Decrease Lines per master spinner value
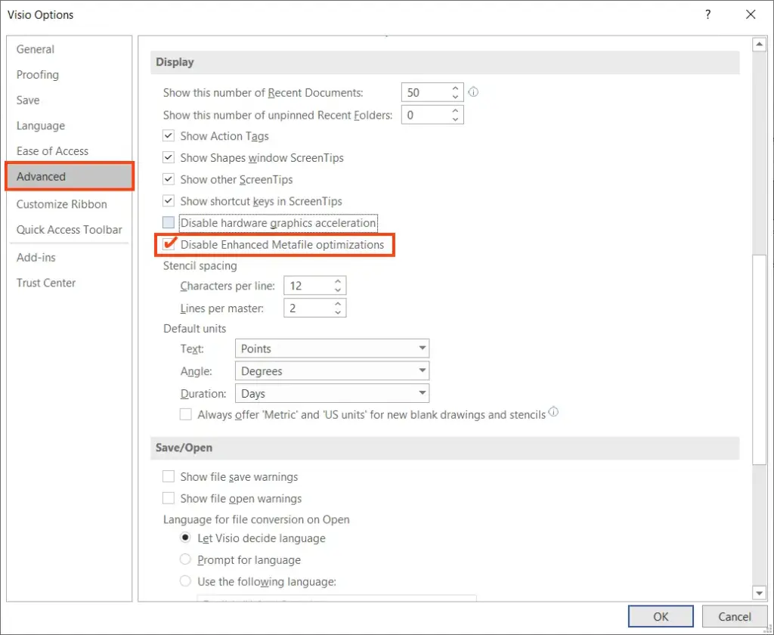This screenshot has width=774, height=635. click(337, 312)
